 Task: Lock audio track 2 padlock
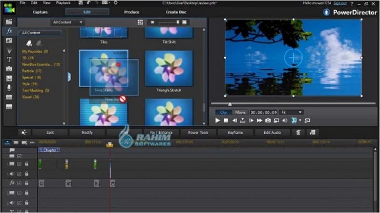(27, 202)
